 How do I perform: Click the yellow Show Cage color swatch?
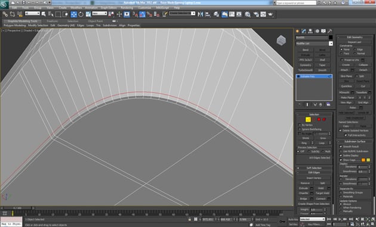[x=368, y=160]
